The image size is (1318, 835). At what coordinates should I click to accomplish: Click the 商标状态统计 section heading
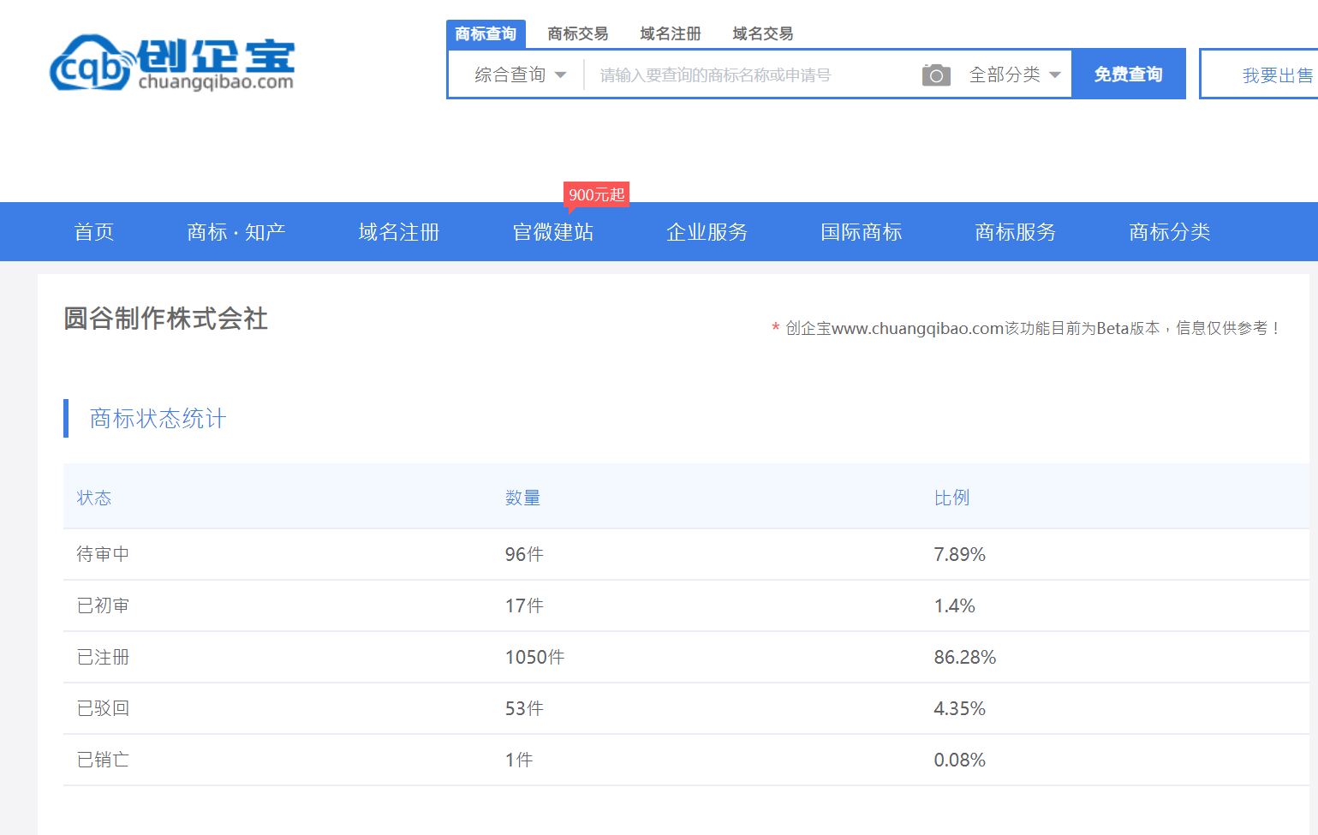[x=158, y=419]
